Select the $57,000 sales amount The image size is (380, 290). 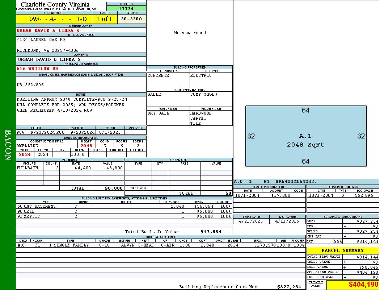pos(280,195)
